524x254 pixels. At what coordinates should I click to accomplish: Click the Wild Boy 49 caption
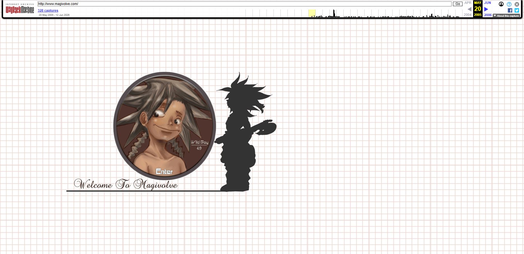(200, 145)
